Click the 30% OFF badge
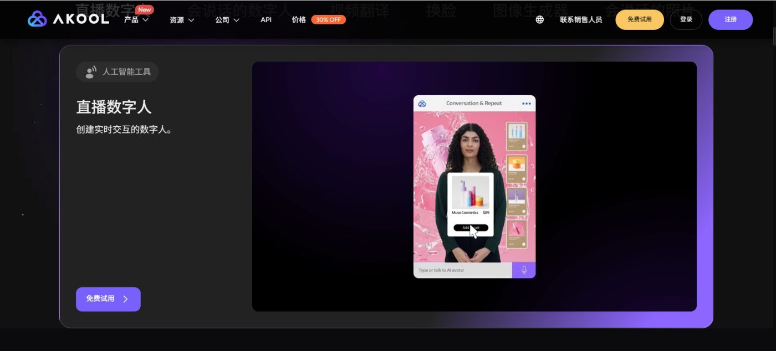 tap(328, 20)
